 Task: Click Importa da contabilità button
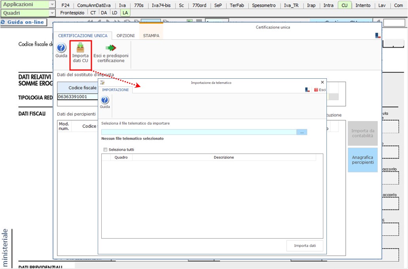pyautogui.click(x=363, y=133)
